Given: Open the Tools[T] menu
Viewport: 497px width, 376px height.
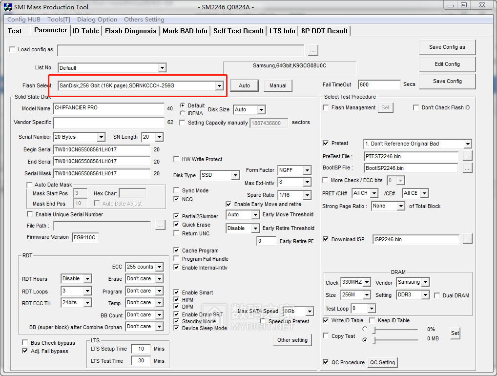Looking at the screenshot, I should (x=59, y=20).
